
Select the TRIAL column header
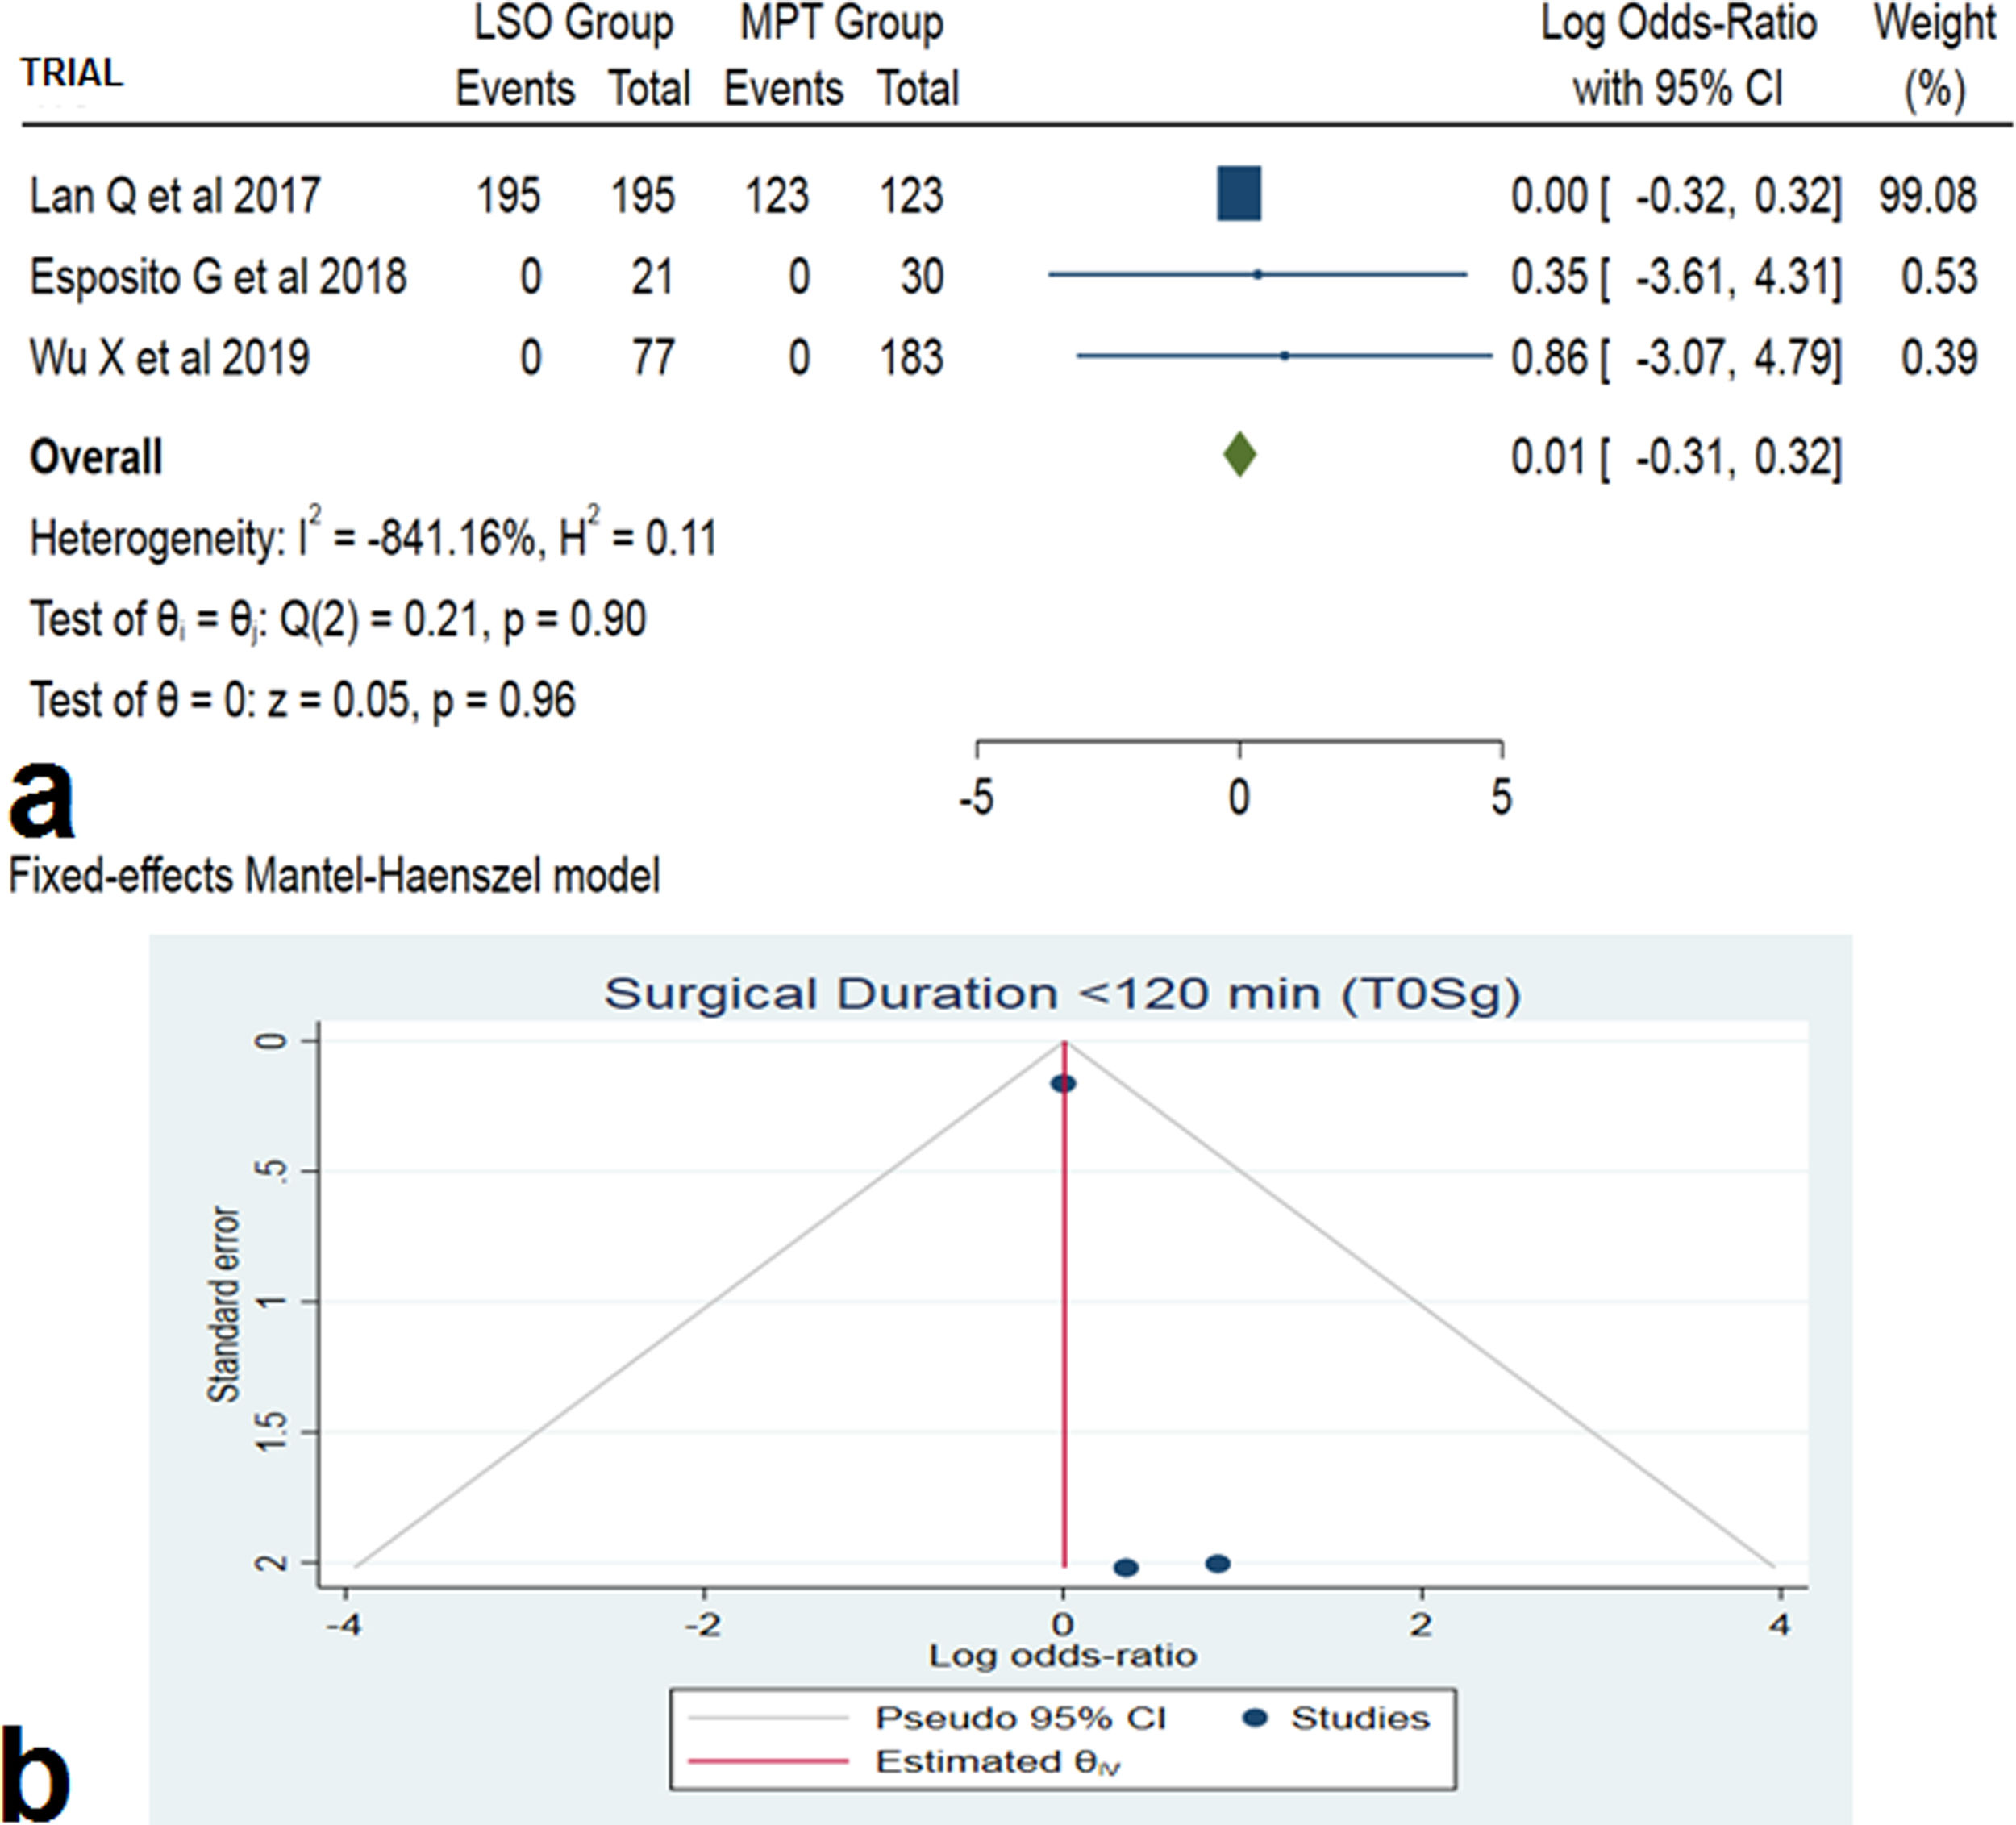tap(72, 73)
